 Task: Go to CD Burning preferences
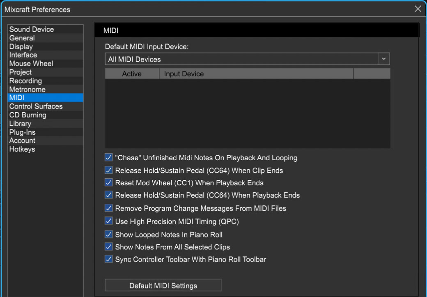(45, 115)
